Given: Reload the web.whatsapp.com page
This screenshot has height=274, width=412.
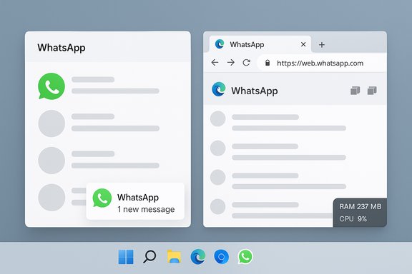Looking at the screenshot, I should click(x=247, y=63).
